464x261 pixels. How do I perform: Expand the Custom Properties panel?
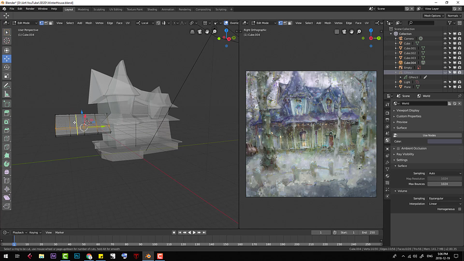tap(408, 117)
